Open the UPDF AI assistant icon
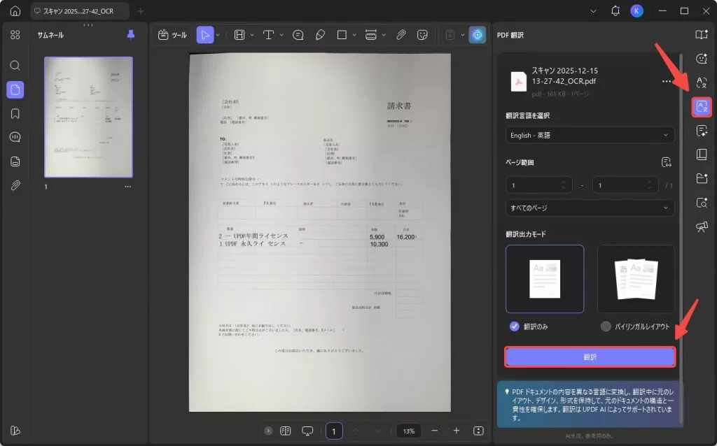717x446 pixels. (x=478, y=34)
